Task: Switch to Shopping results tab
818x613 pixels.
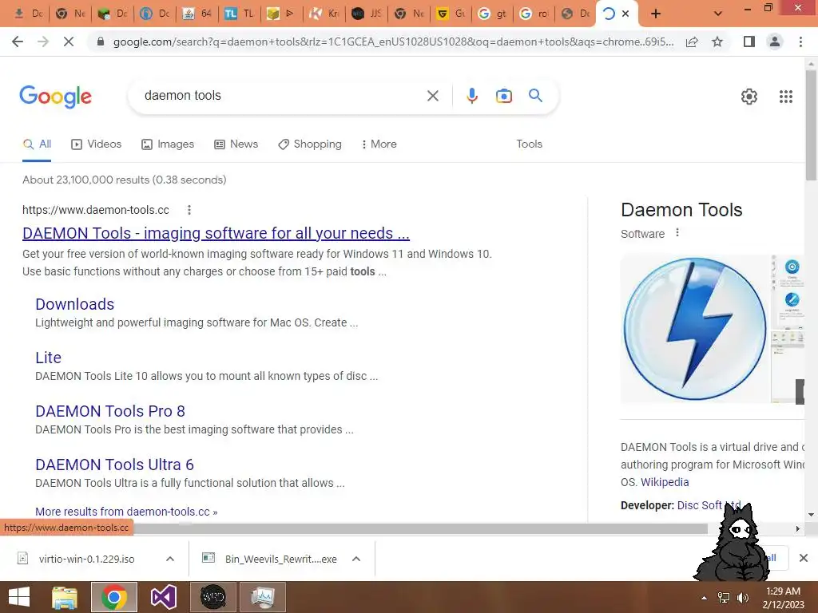Action: point(310,144)
